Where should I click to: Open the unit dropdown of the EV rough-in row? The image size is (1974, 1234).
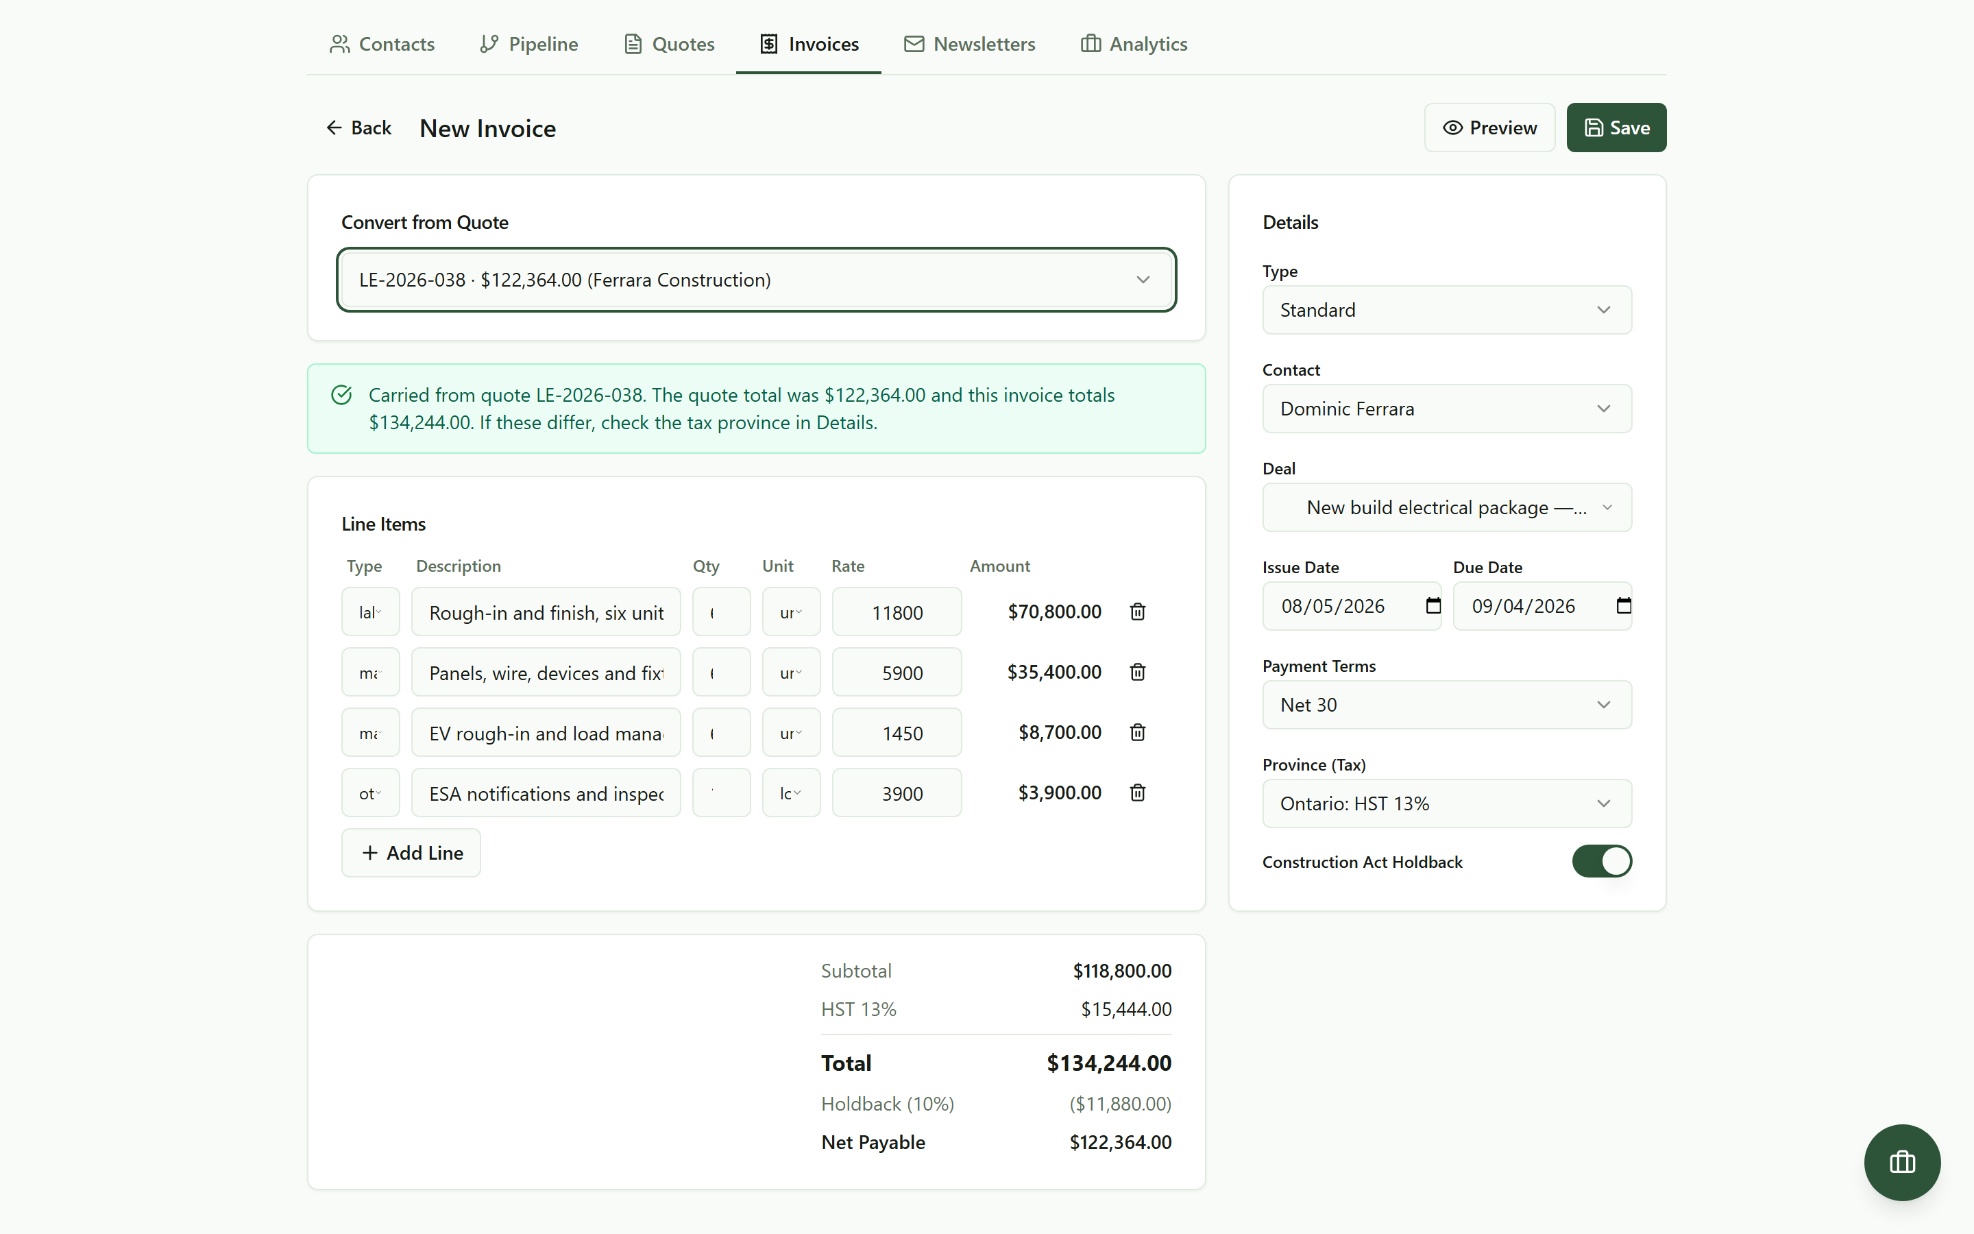point(790,733)
